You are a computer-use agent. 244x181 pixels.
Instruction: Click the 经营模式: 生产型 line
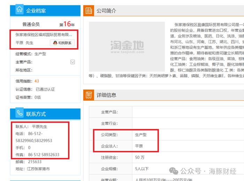click(31, 54)
